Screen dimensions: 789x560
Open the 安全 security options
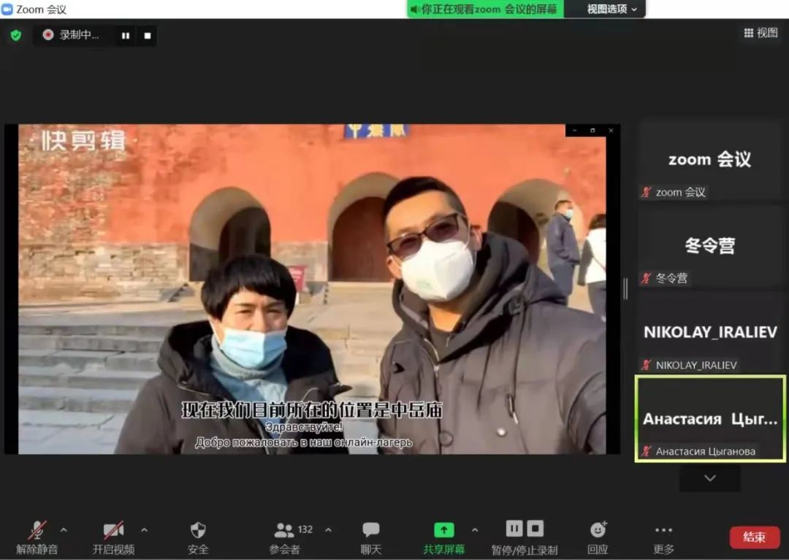pyautogui.click(x=198, y=538)
